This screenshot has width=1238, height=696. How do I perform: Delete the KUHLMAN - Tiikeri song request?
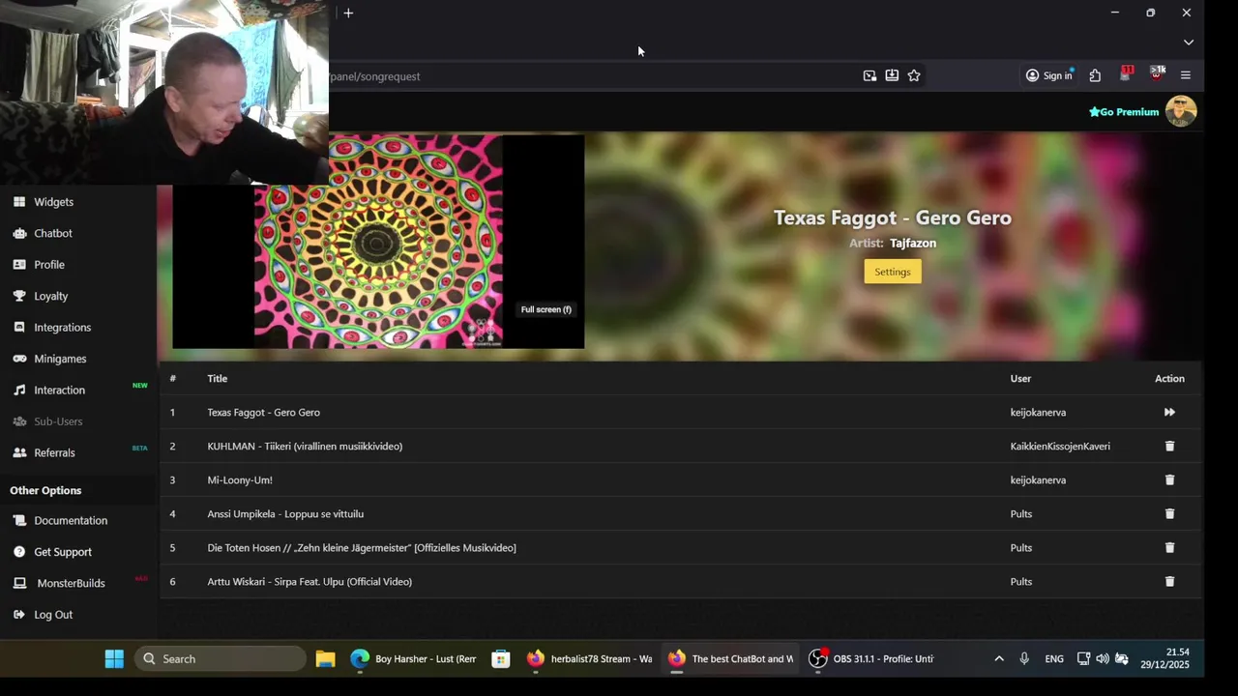point(1169,447)
